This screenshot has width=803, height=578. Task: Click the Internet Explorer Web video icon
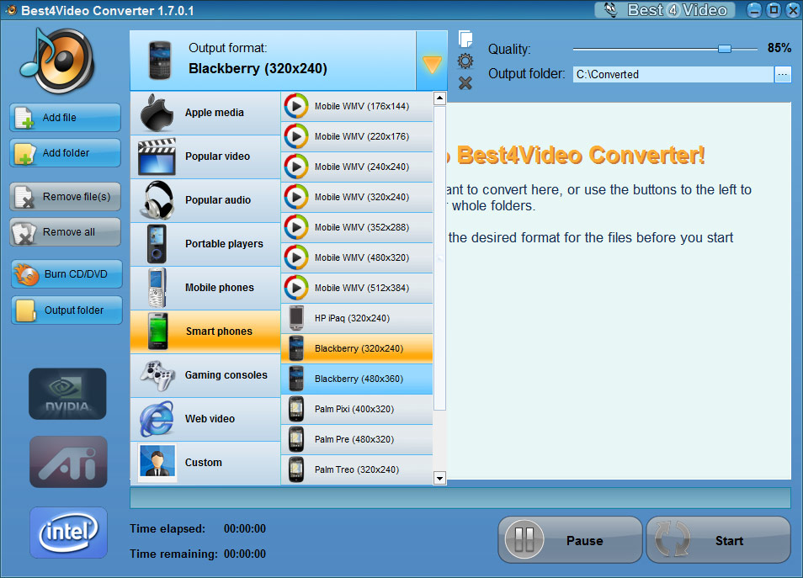coord(157,419)
